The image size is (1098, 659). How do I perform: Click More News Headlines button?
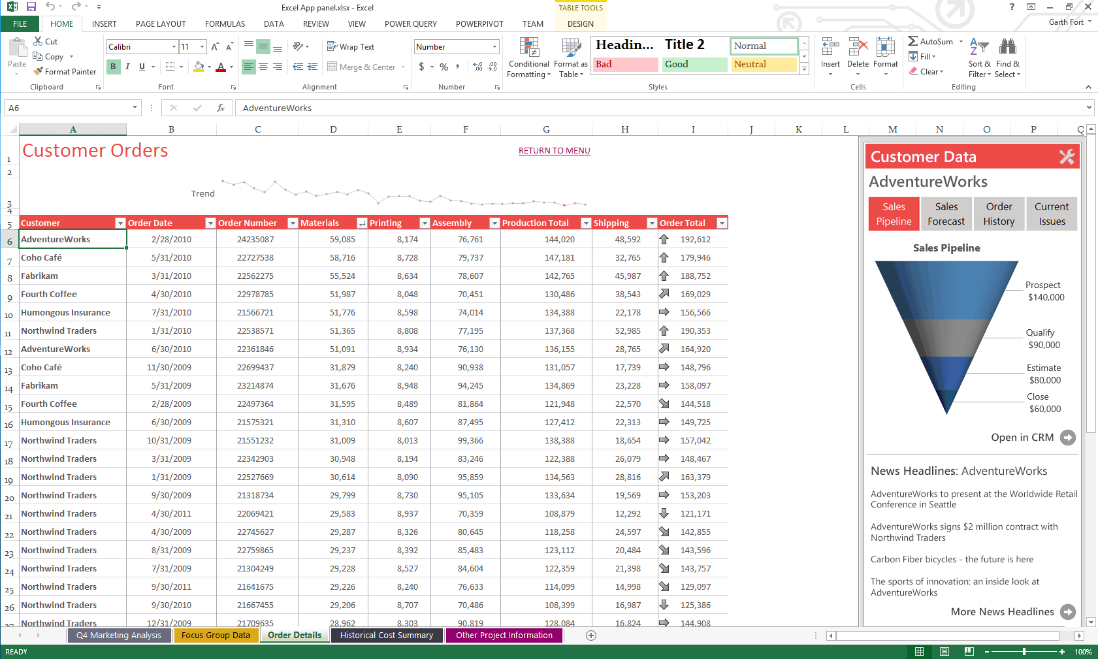1013,612
